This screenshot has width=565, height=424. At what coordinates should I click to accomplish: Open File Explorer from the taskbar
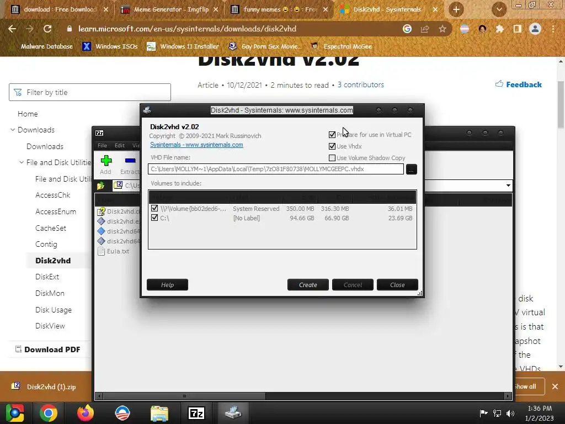pos(159,413)
